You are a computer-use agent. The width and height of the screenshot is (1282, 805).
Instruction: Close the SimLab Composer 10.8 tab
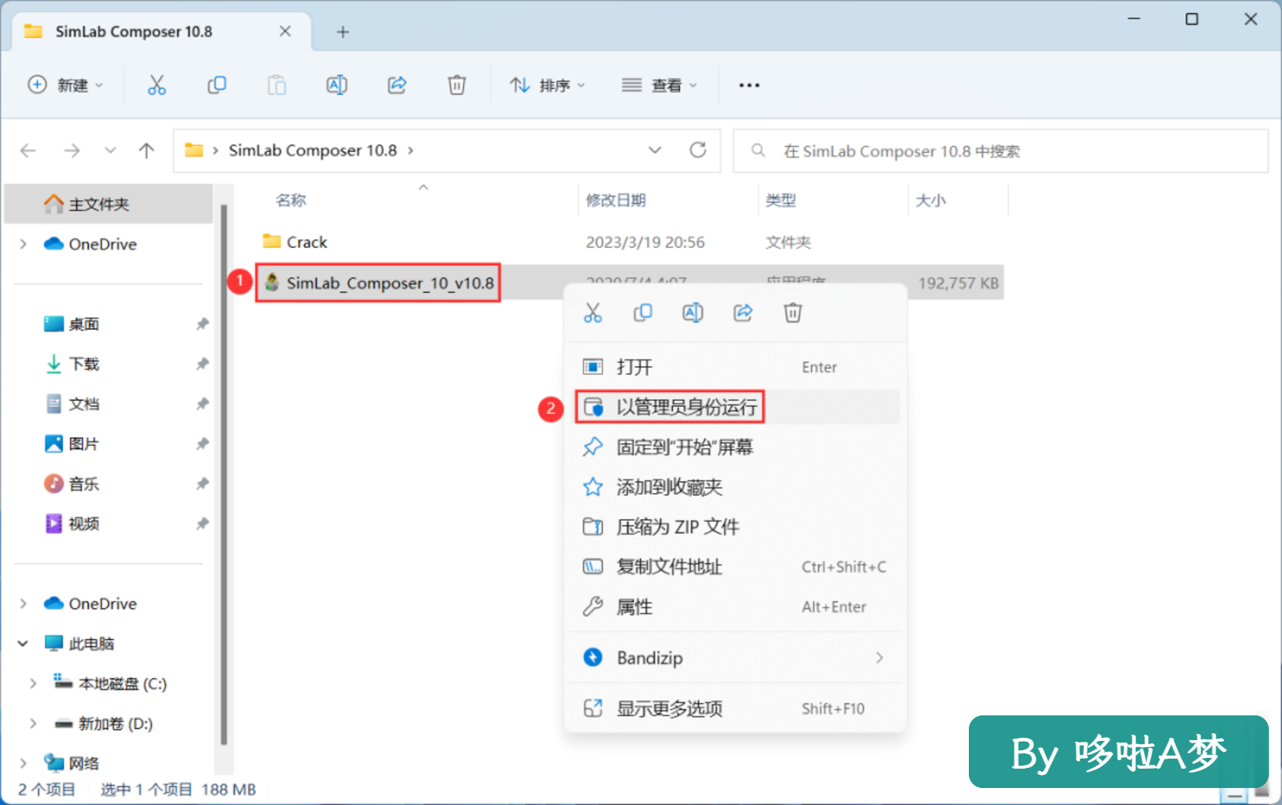285,31
